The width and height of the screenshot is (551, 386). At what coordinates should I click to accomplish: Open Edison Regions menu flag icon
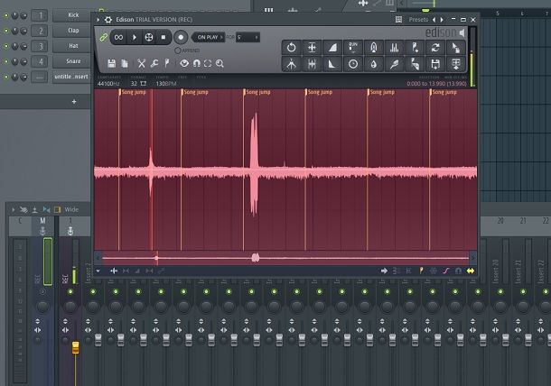[167, 63]
